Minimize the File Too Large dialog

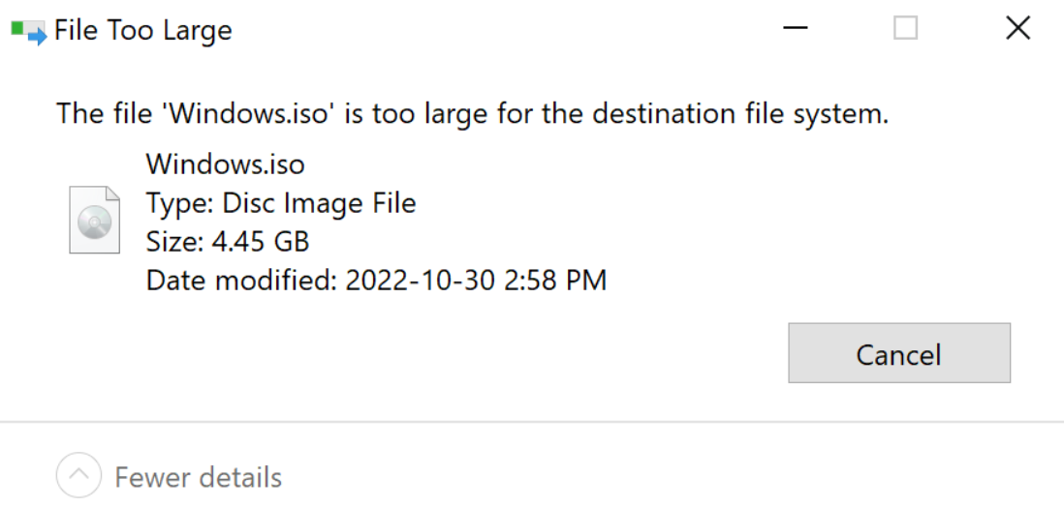point(796,29)
